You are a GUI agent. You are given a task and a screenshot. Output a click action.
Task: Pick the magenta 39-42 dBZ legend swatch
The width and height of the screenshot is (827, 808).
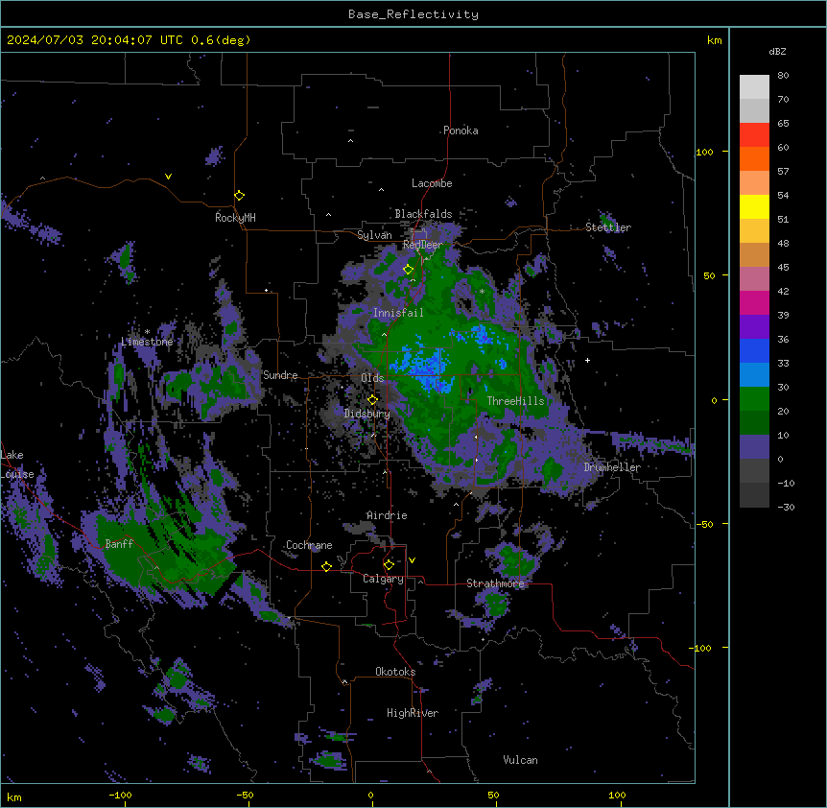(754, 302)
